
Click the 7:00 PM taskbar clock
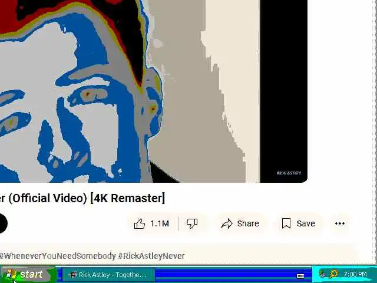pyautogui.click(x=355, y=274)
